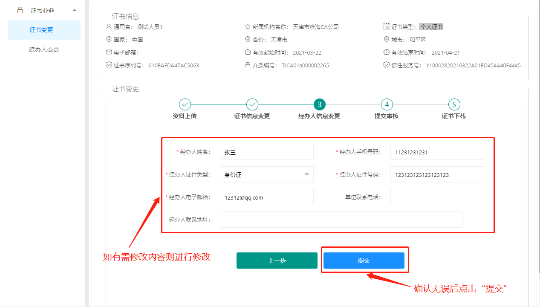Select step 4 提交审核 circle
This screenshot has height=307, width=540.
coord(387,104)
